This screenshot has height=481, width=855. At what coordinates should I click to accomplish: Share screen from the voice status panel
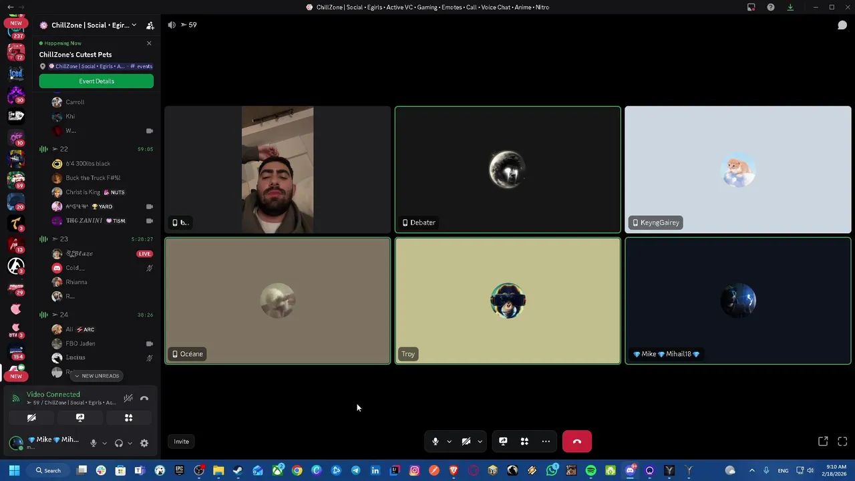tap(80, 418)
